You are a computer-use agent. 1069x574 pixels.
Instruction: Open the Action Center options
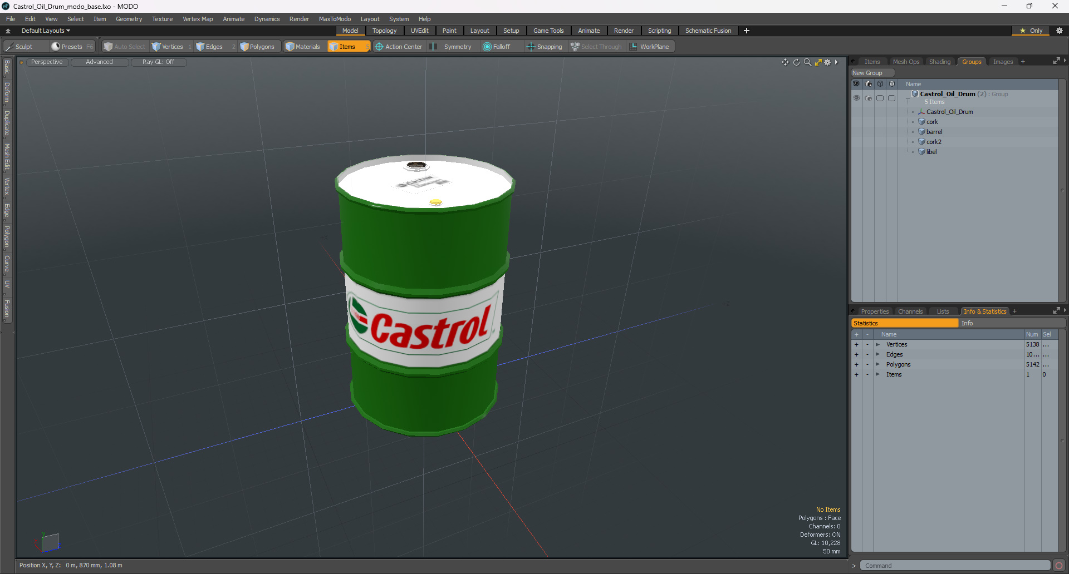pyautogui.click(x=399, y=47)
